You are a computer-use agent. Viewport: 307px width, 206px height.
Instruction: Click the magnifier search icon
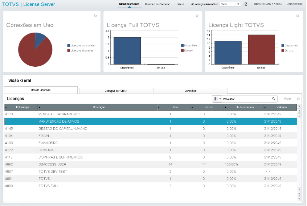pos(274,99)
